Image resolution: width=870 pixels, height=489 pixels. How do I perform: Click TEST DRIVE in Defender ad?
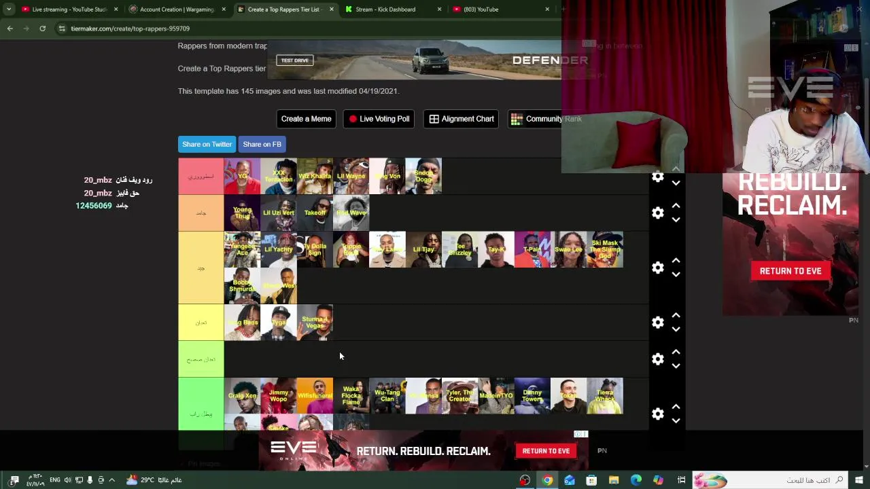(295, 60)
